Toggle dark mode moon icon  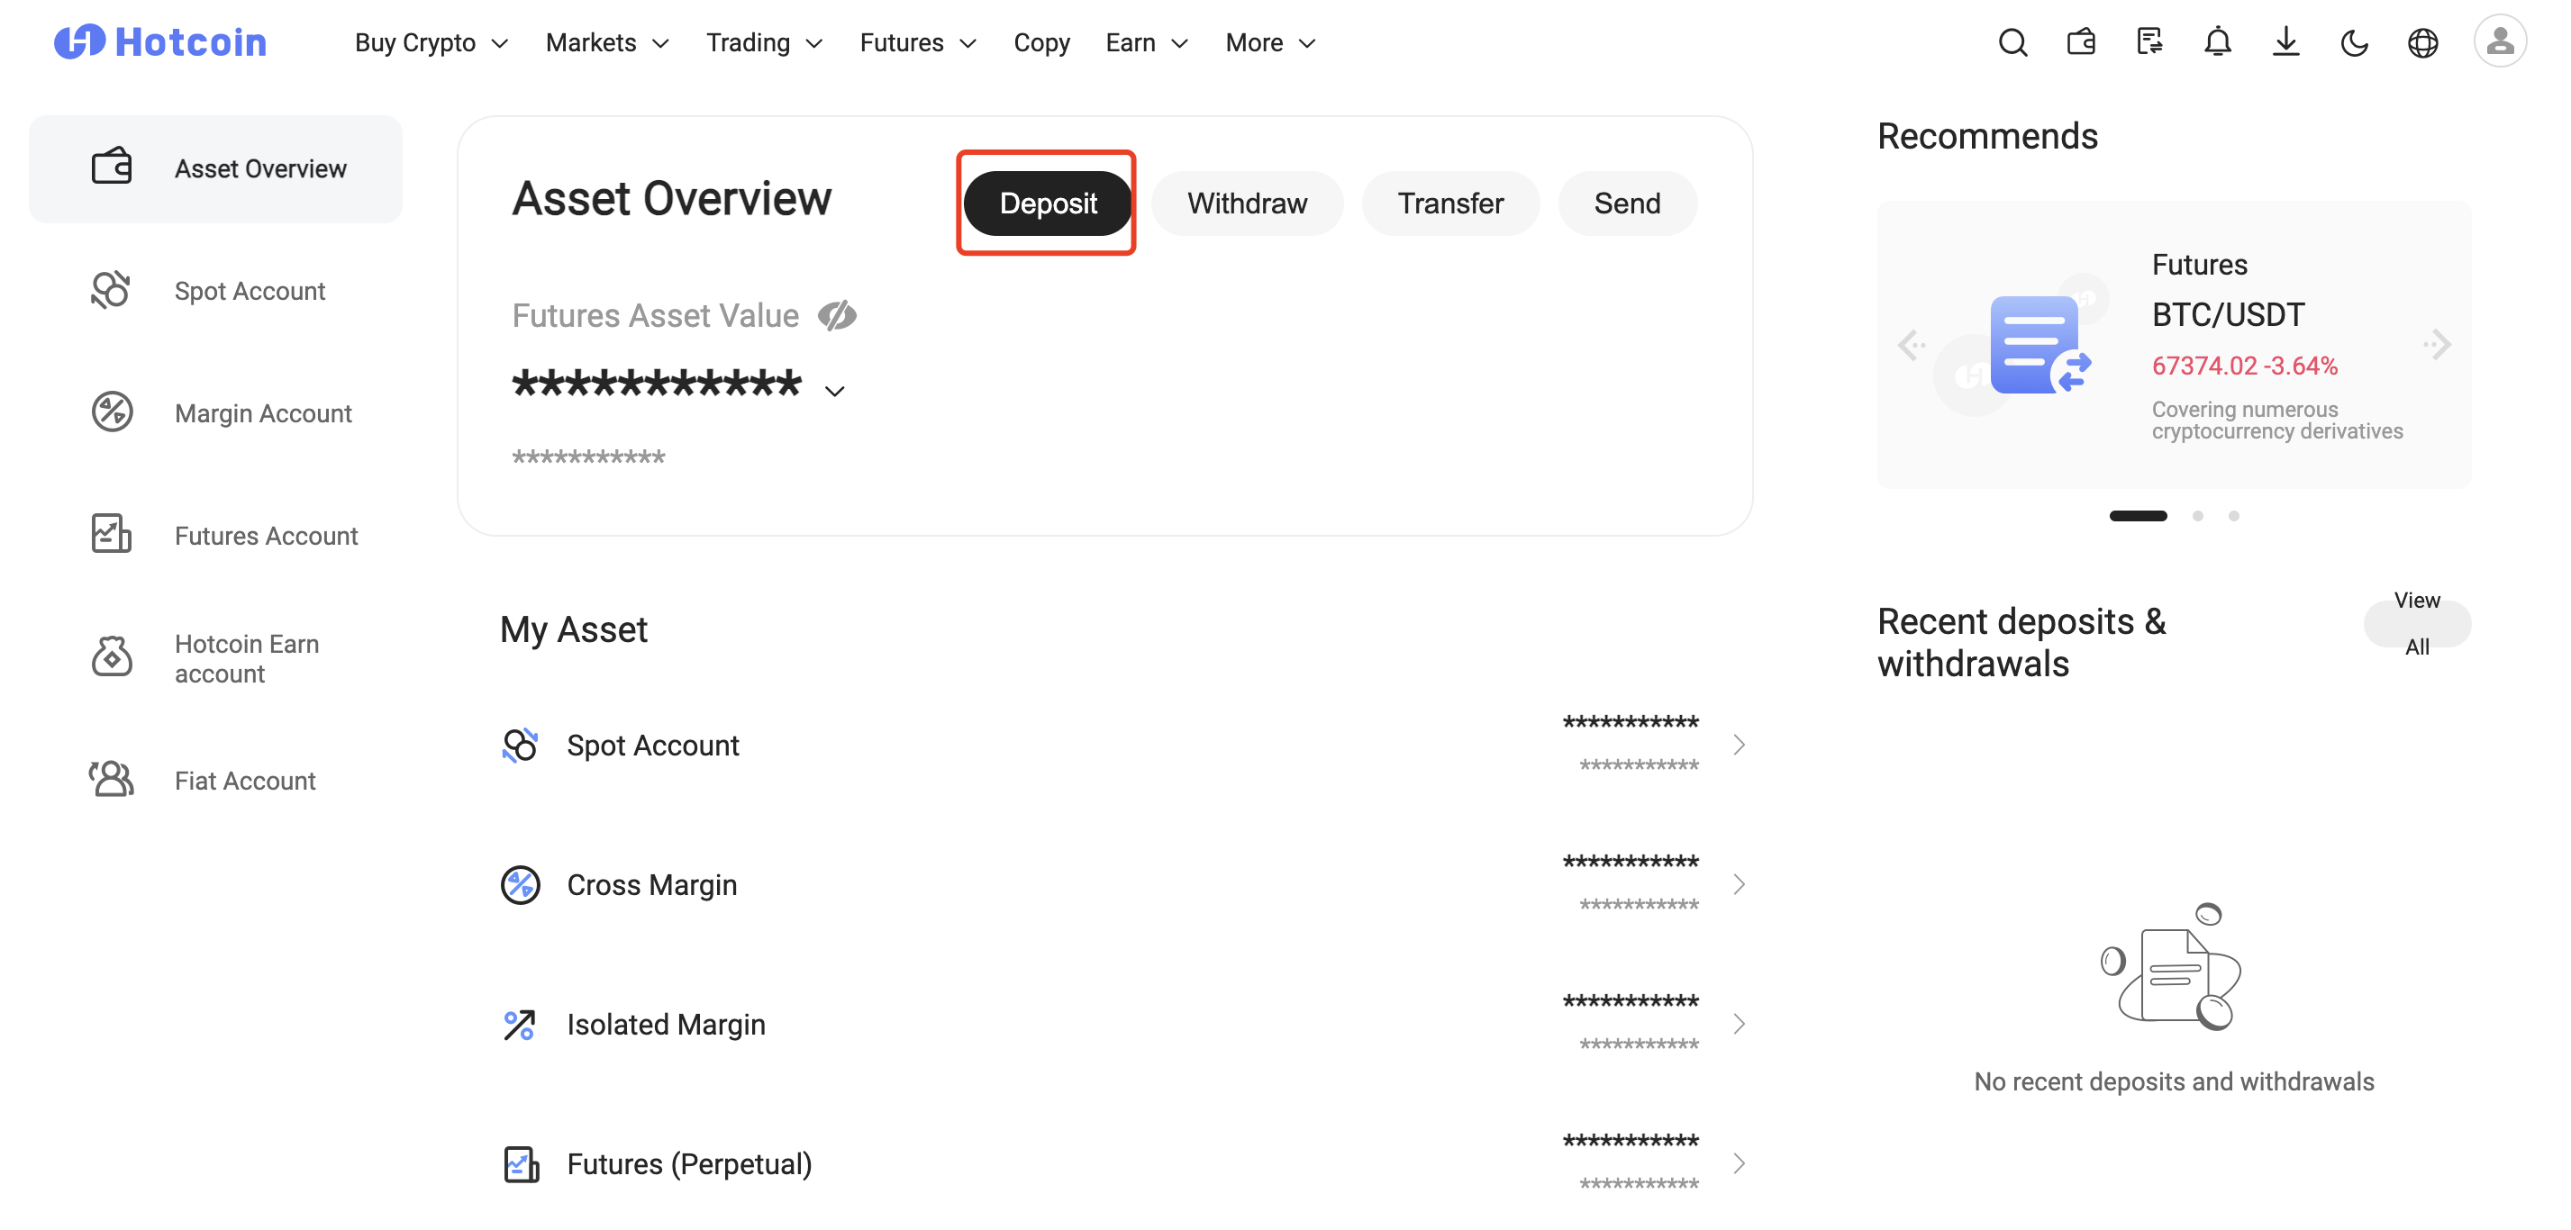(2355, 43)
